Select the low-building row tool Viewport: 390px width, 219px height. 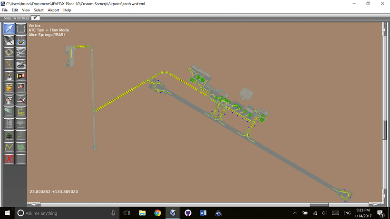point(21,124)
